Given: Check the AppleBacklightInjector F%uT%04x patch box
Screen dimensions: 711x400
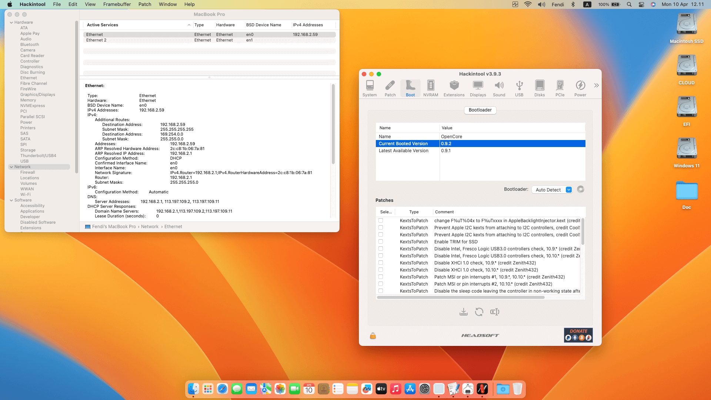Looking at the screenshot, I should [x=381, y=220].
